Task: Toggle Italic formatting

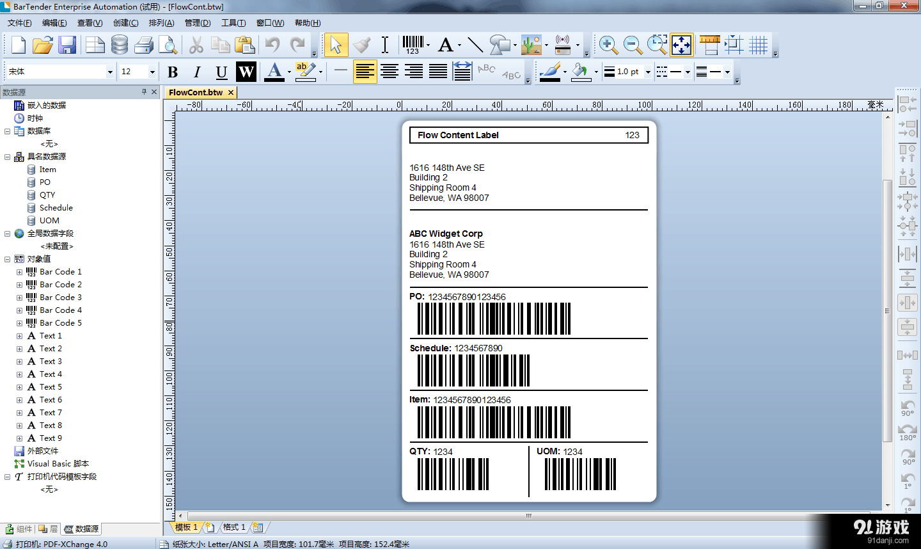Action: [x=197, y=72]
